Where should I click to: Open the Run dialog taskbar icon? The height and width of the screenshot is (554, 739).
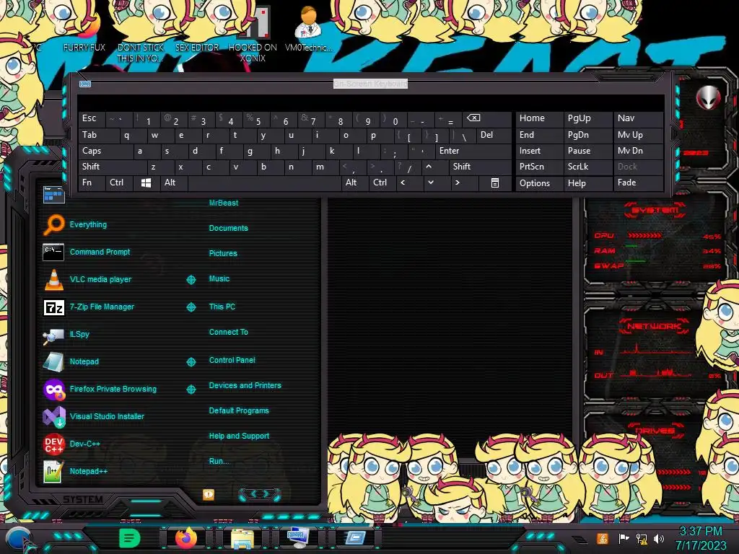pyautogui.click(x=355, y=538)
